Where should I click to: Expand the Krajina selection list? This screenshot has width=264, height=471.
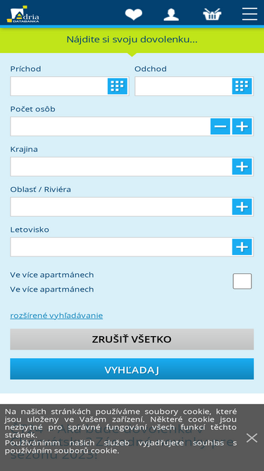[x=242, y=167]
